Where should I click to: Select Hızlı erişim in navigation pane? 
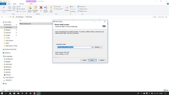pos(8,22)
